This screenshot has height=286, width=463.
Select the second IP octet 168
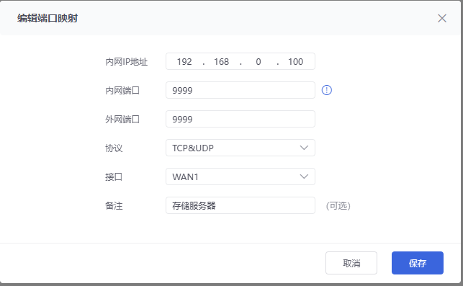[222, 61]
